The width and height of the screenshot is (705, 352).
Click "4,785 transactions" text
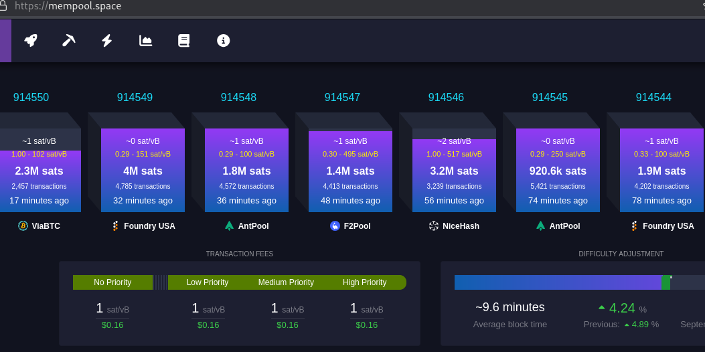(x=143, y=186)
